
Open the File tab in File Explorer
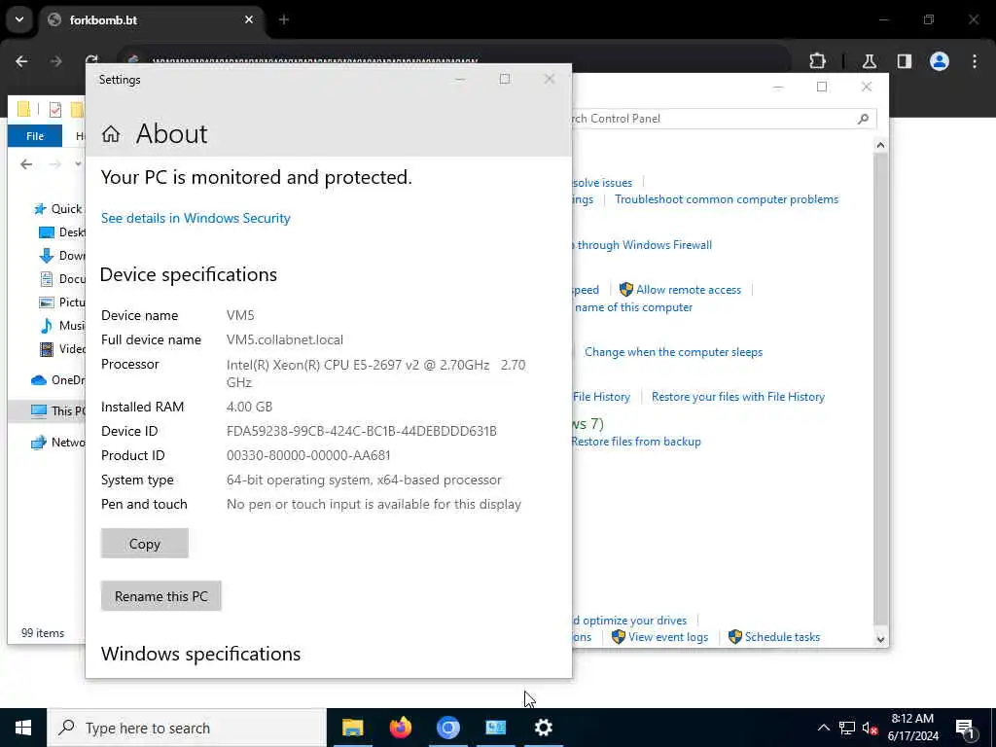point(35,136)
